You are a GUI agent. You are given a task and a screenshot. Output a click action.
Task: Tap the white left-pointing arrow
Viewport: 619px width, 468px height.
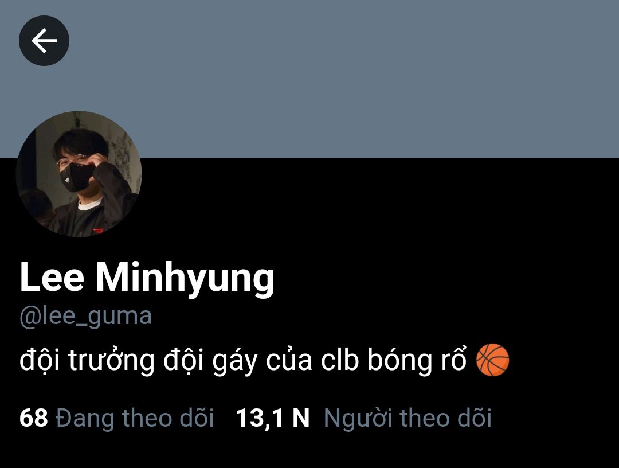tap(44, 41)
